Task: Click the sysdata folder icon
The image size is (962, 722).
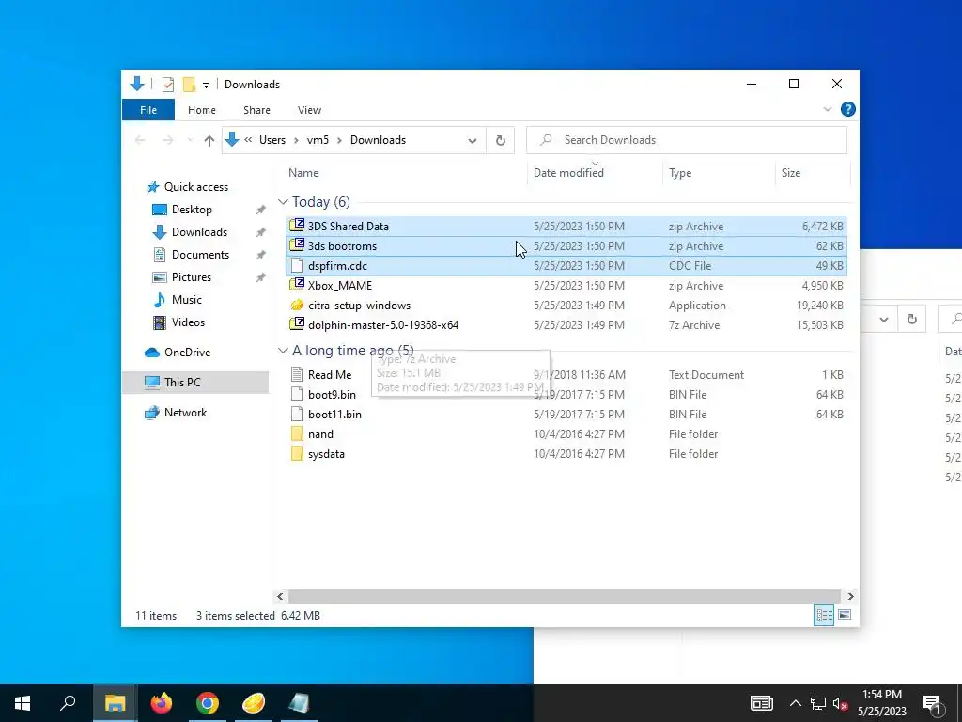Action: (297, 453)
